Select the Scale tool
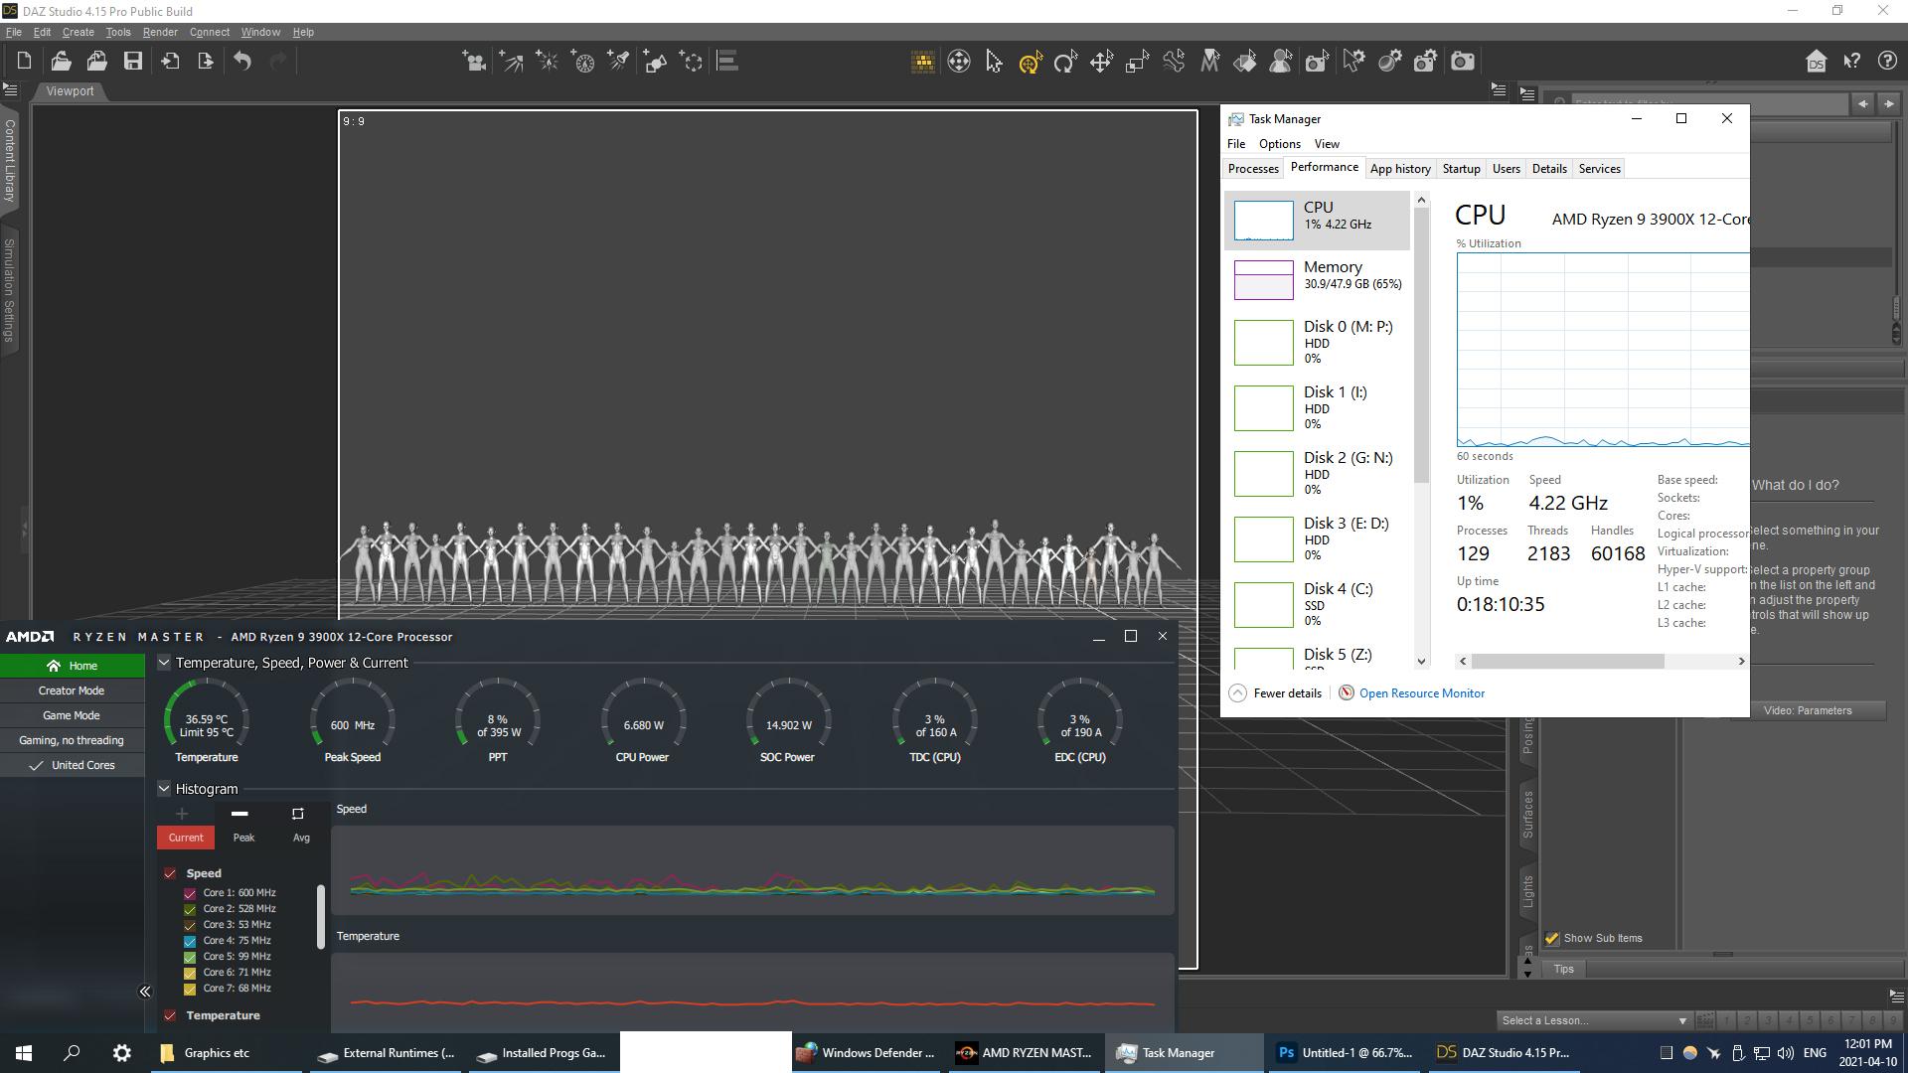1908x1073 pixels. click(1137, 62)
